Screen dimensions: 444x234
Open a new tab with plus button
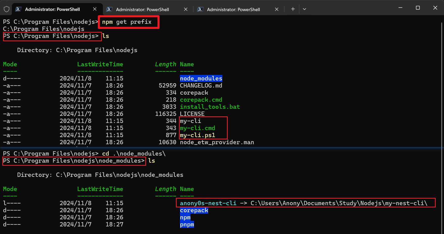coord(293,9)
